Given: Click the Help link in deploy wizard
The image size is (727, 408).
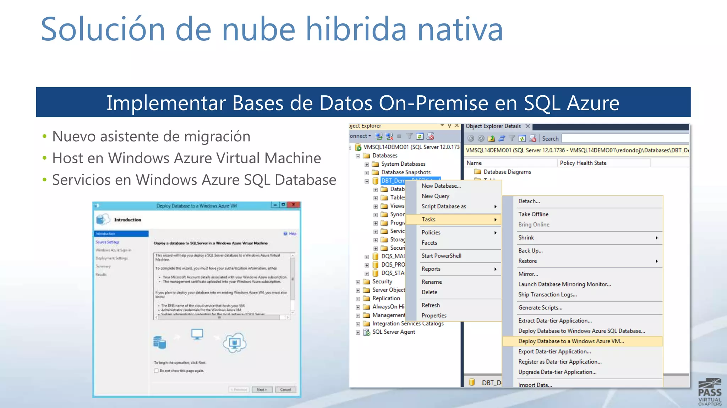Looking at the screenshot, I should (293, 234).
